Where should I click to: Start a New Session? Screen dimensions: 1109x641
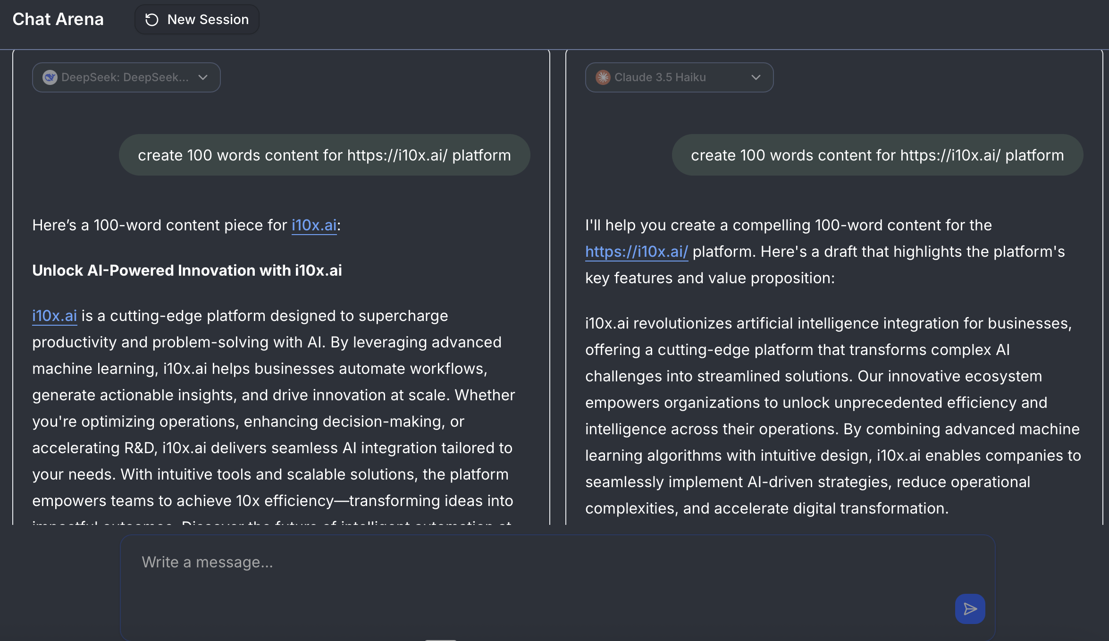(197, 19)
